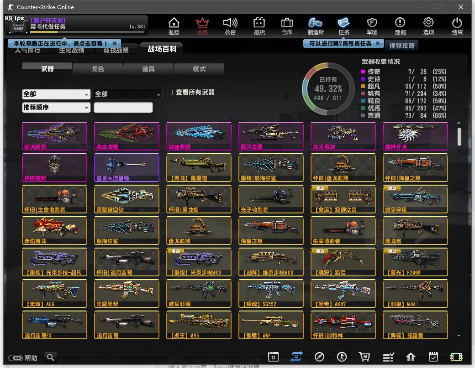475x368 pixels.
Task: Open the 军团 clan shield icon
Action: 372,26
